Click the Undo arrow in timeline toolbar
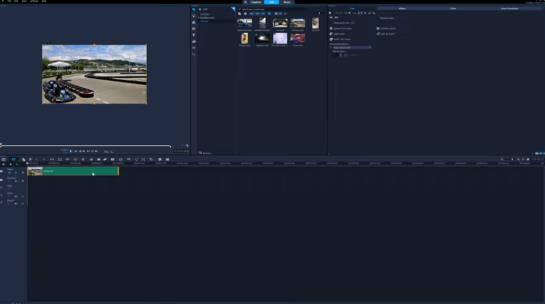Viewport: 545px width, 304px height. point(36,160)
